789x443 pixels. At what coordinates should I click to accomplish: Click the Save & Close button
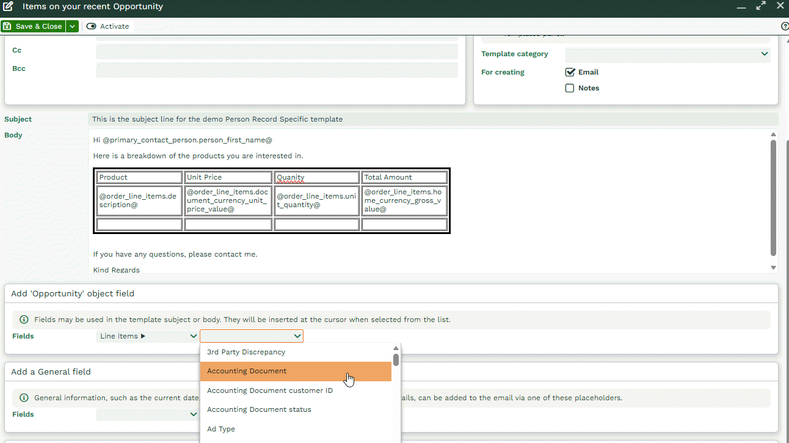[33, 26]
